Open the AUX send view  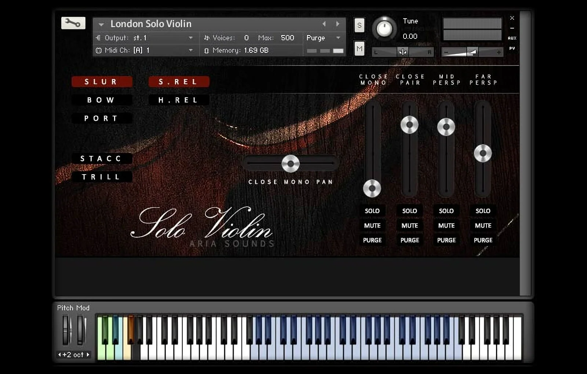pyautogui.click(x=512, y=38)
